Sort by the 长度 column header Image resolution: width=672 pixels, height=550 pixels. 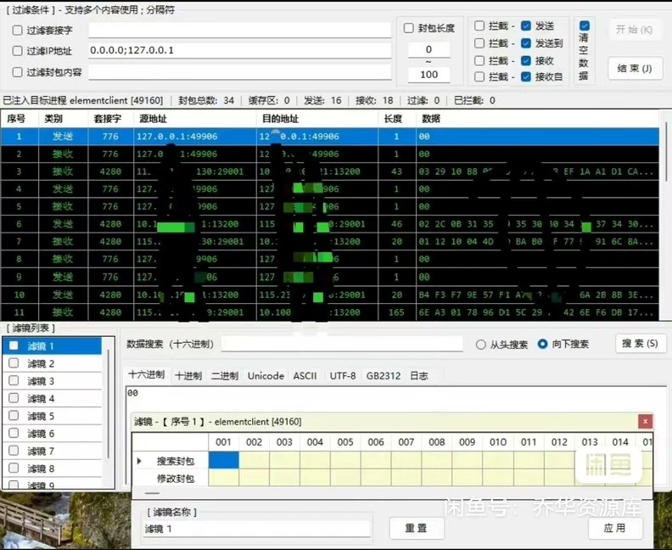tap(397, 119)
